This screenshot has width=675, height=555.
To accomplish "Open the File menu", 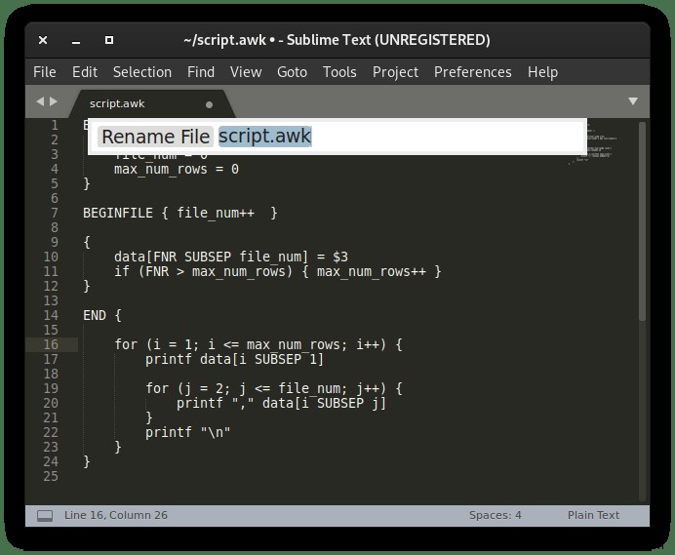I will click(44, 72).
